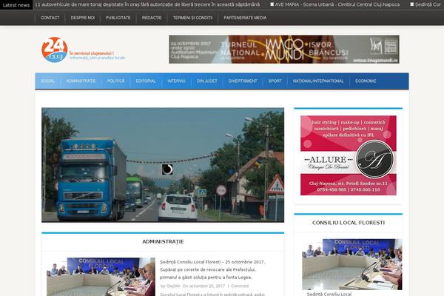Open the 1 Comment link
Screen dimensions: 444x296
pyautogui.click(x=238, y=286)
